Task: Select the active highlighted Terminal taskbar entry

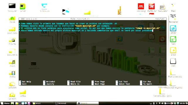Action: click(88, 103)
